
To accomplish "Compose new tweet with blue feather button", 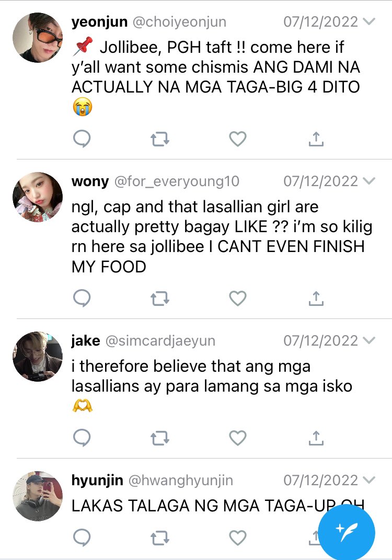I will click(x=347, y=531).
